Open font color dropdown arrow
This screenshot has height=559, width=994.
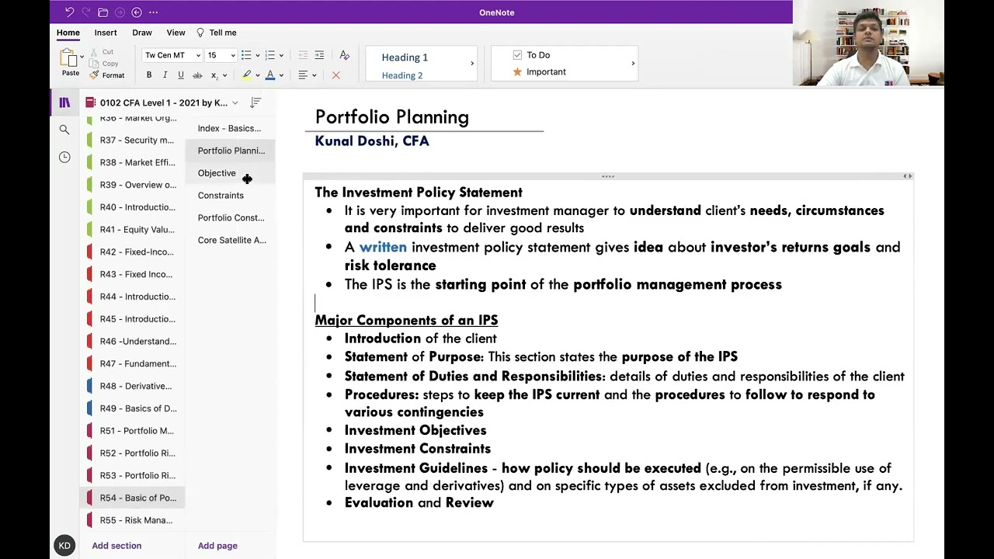(281, 75)
